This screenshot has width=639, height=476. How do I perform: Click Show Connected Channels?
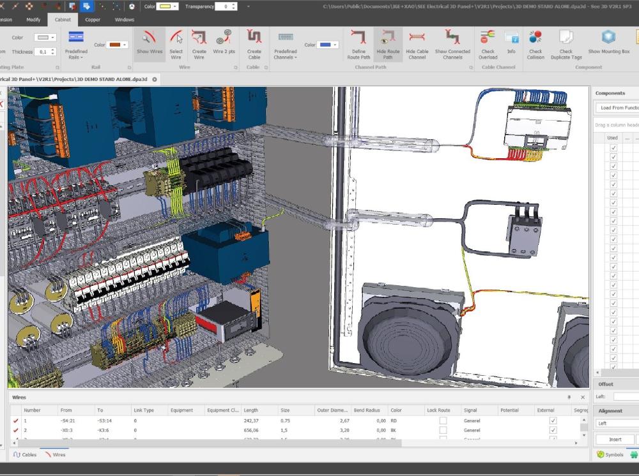(452, 44)
